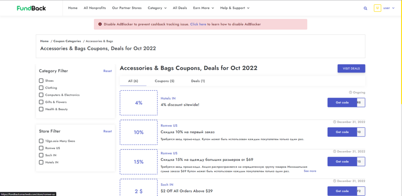Open Soch IN store link in coupon

167,185
